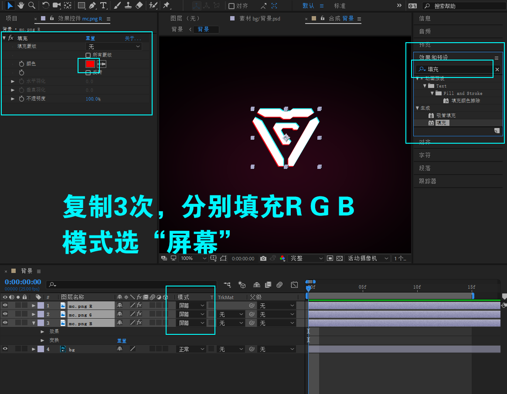This screenshot has height=394, width=507.
Task: Select the Brush tool in the toolbar
Action: (x=116, y=6)
